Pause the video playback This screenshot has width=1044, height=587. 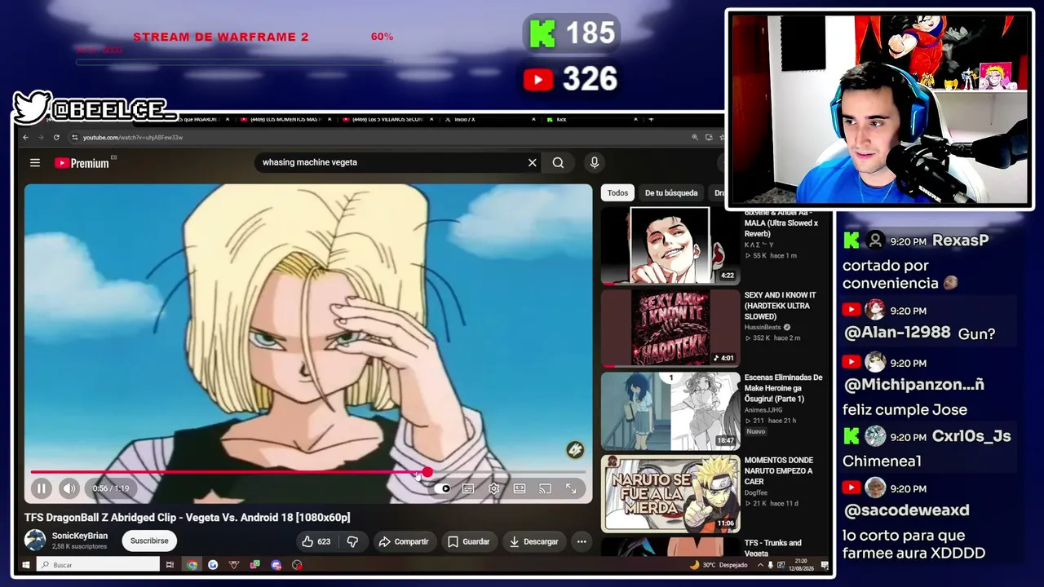click(x=42, y=488)
